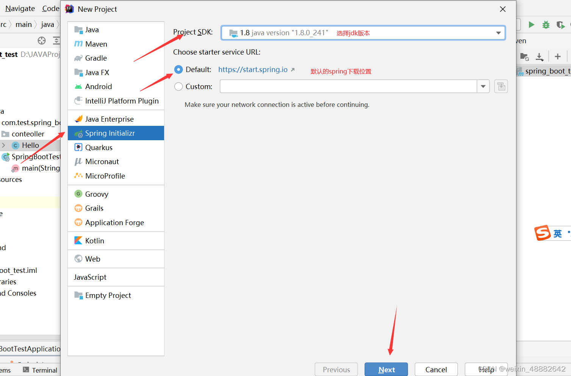Select Maven project type

click(x=116, y=44)
